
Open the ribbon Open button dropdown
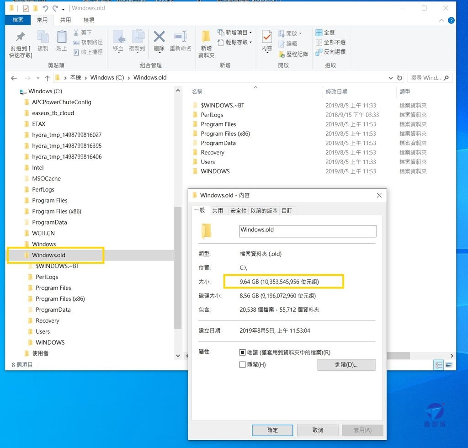[x=300, y=33]
